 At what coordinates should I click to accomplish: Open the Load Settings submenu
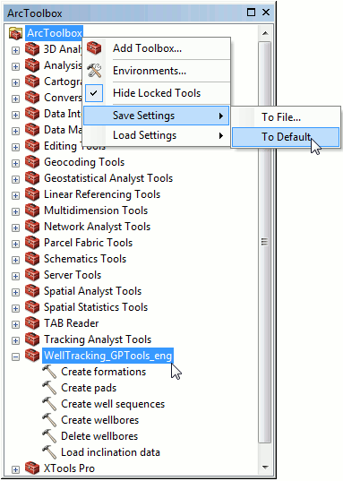pos(157,135)
